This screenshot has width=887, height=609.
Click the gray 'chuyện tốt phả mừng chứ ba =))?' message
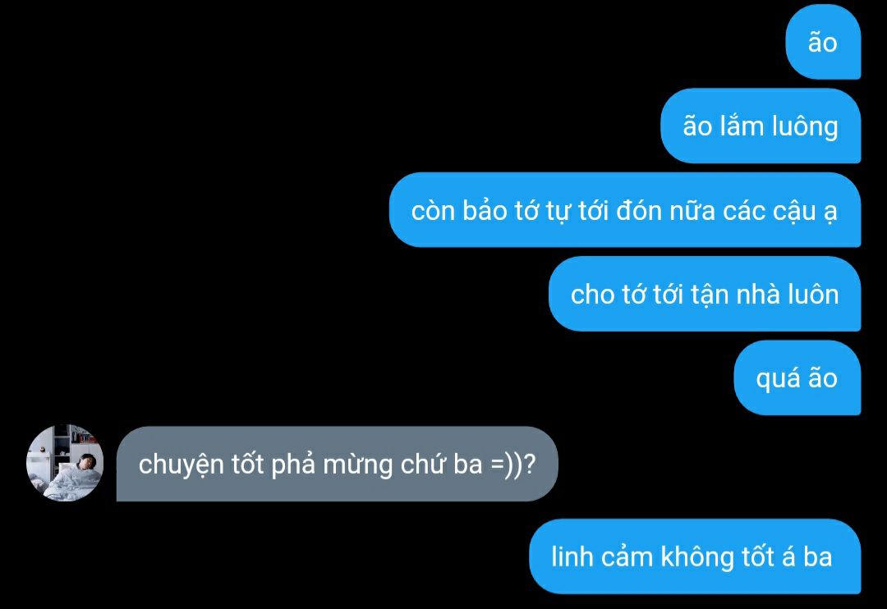coord(338,464)
